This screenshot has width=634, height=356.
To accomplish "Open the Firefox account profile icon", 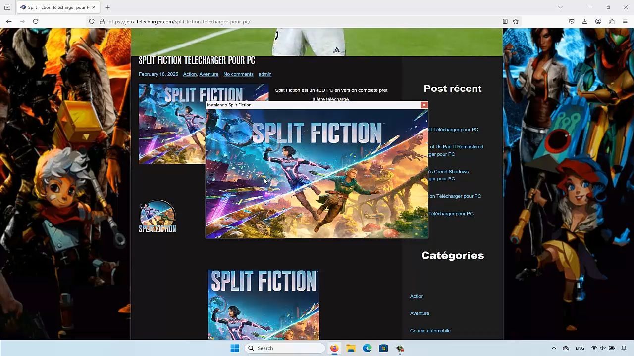I will pos(598,21).
